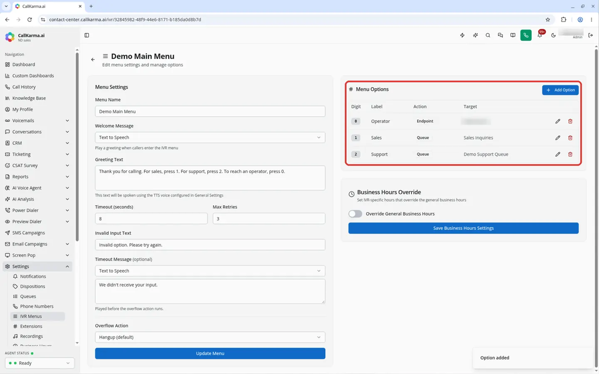Click Save Business Hours Settings

463,228
